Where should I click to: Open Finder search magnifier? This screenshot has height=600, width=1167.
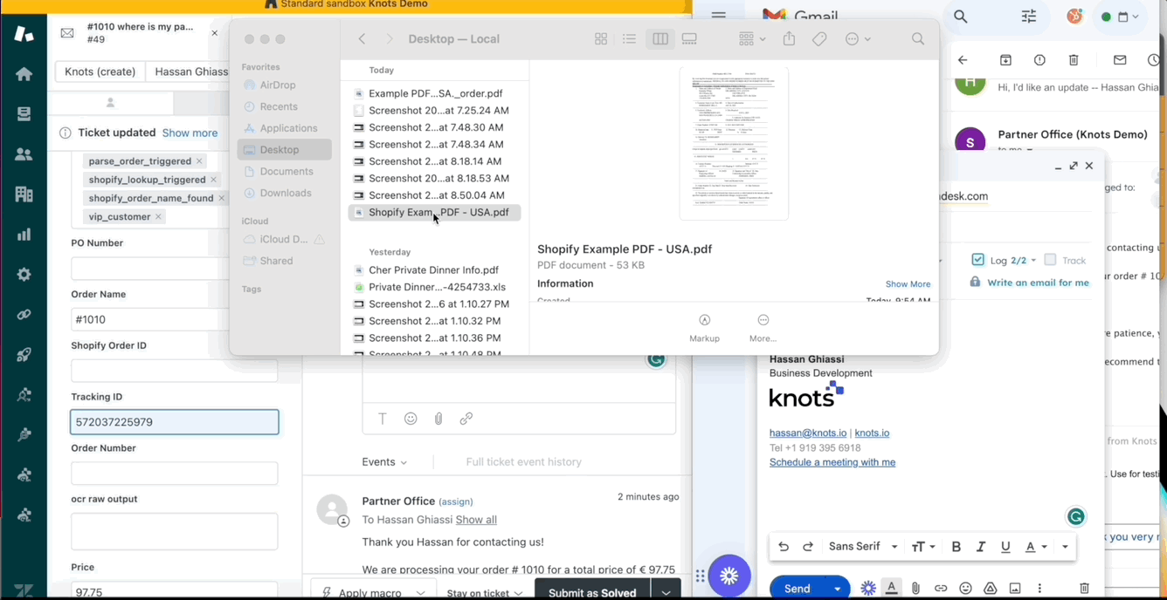point(918,39)
